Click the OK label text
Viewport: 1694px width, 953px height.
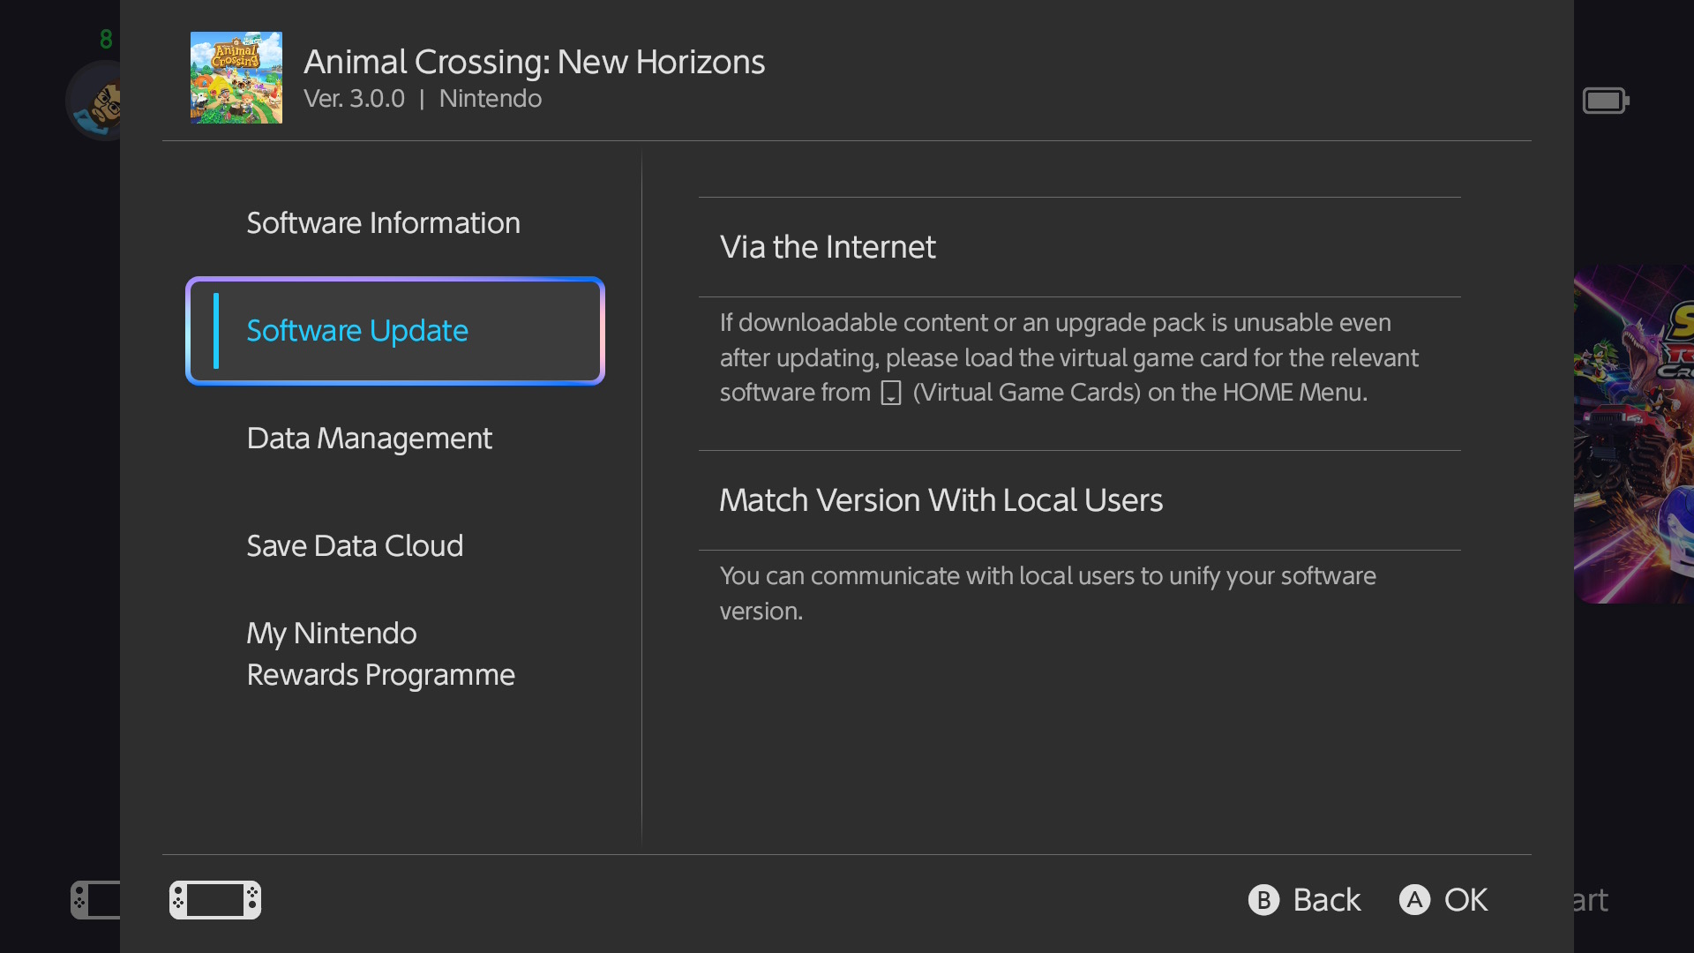pyautogui.click(x=1465, y=900)
